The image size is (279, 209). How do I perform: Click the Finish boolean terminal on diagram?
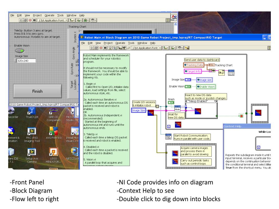[171, 103]
